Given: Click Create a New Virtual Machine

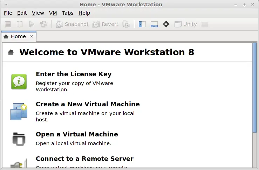Looking at the screenshot, I should (88, 104).
